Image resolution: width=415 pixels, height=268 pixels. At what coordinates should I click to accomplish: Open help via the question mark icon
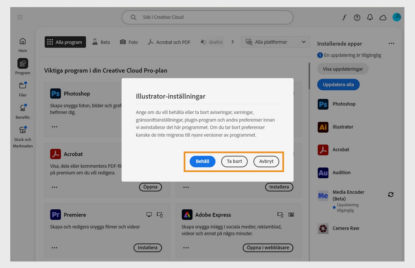click(x=357, y=17)
